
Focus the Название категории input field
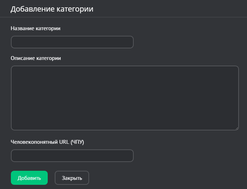(72, 42)
